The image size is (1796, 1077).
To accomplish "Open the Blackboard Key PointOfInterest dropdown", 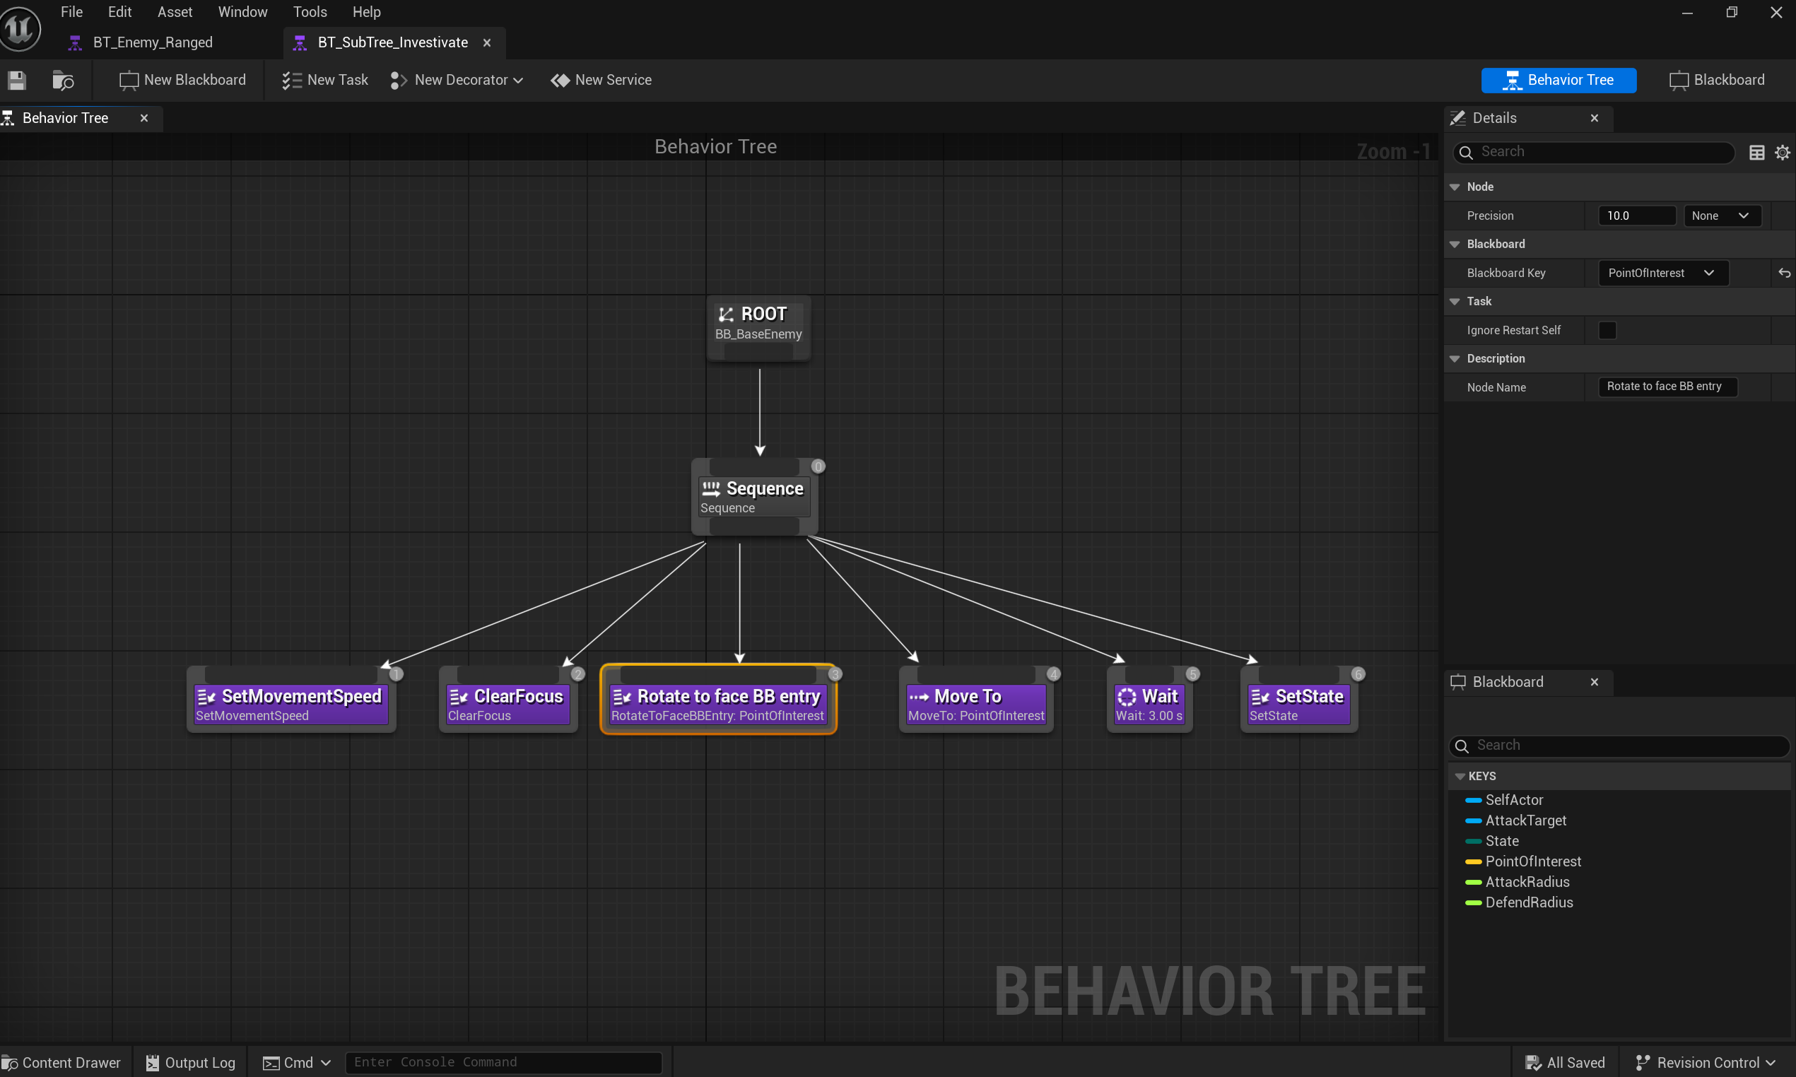I will coord(1662,273).
